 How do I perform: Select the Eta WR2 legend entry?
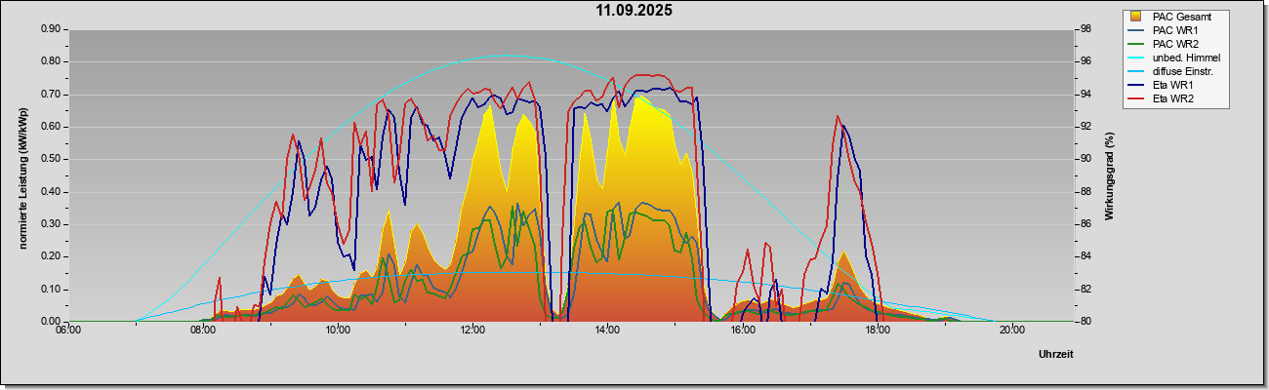(1175, 98)
